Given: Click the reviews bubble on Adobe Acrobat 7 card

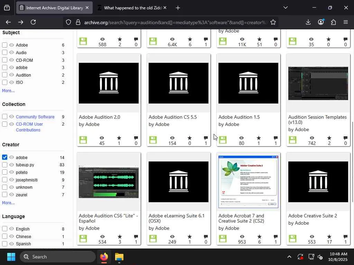Looking at the screenshot, I should (x=276, y=237).
